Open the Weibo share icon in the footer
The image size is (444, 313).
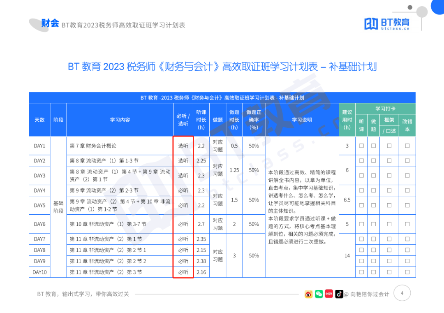pyautogui.click(x=308, y=294)
